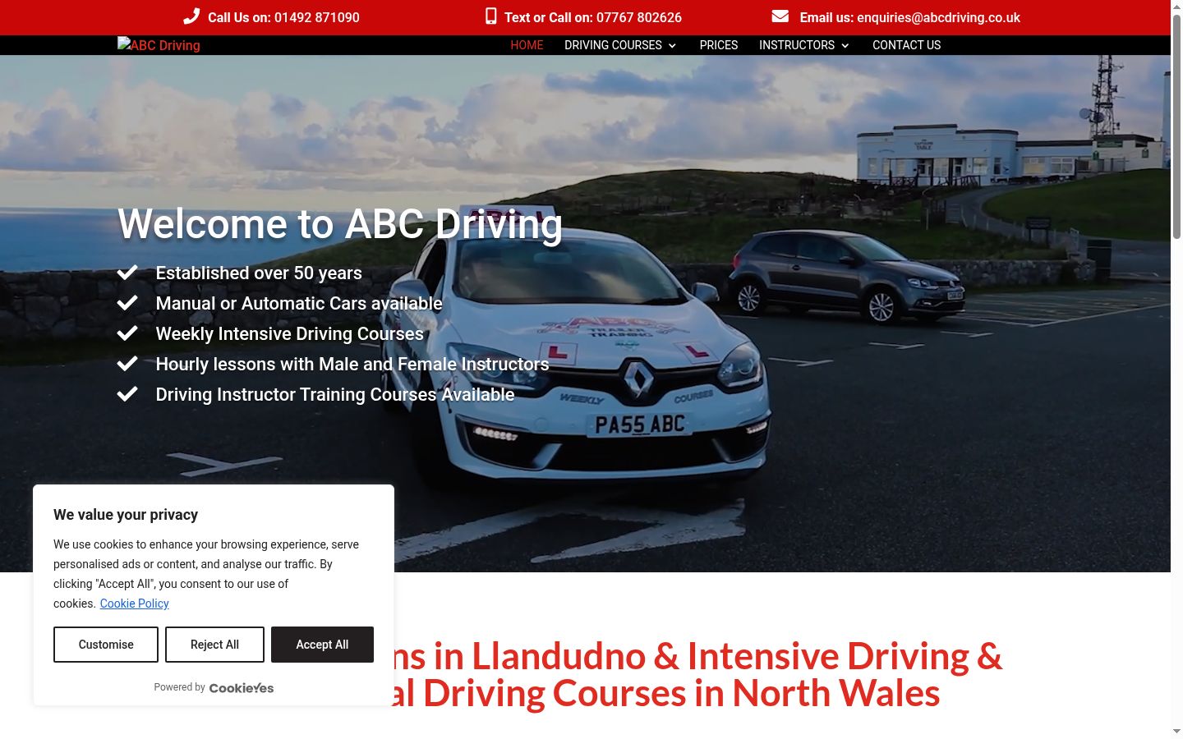This screenshot has width=1183, height=739.
Task: Click the scrollbar up arrow
Action: [x=1176, y=7]
